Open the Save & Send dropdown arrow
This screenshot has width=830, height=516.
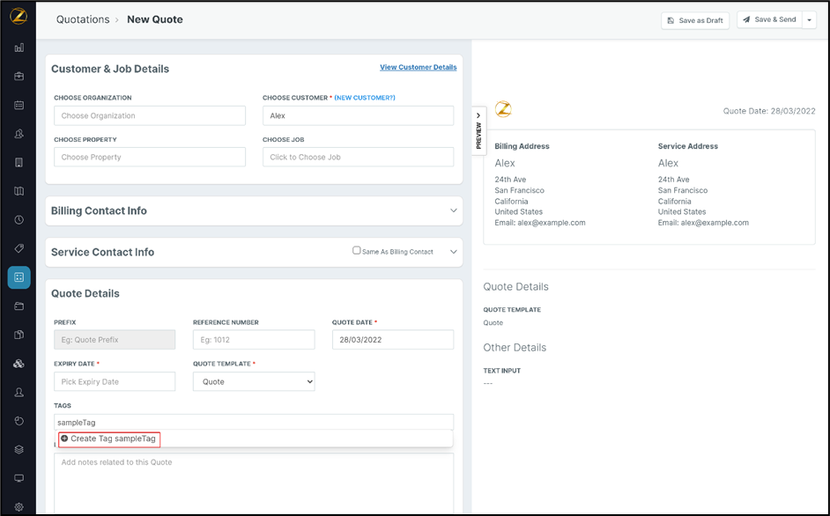[810, 20]
